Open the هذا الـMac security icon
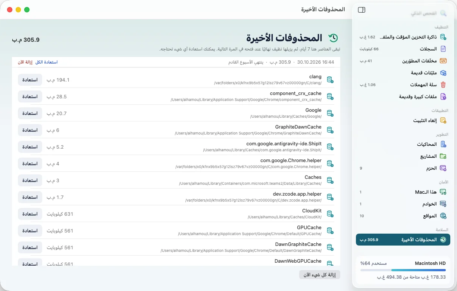The height and width of the screenshot is (291, 457). click(443, 192)
